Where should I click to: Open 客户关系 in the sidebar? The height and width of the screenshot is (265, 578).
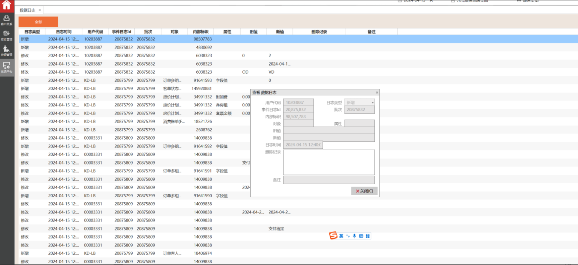[x=6, y=20]
